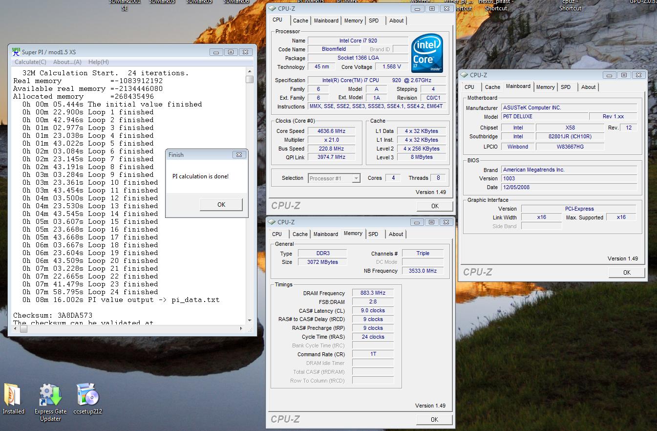657x431 pixels.
Task: Click the '12/05/2008' BIOS date value
Action: [x=569, y=187]
